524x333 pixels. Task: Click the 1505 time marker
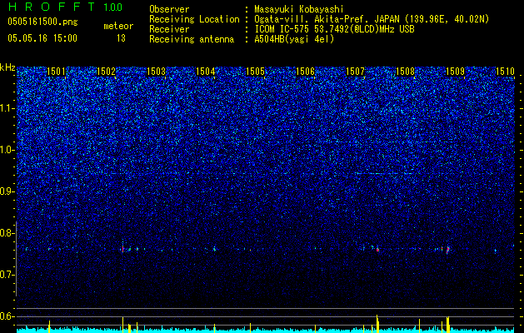pyautogui.click(x=255, y=72)
